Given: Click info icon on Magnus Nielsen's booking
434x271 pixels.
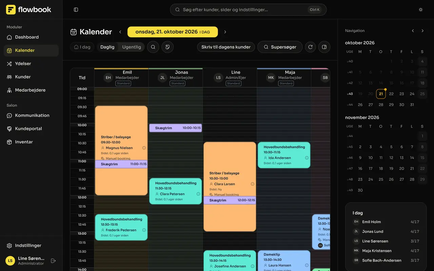Looking at the screenshot, I should (144, 148).
